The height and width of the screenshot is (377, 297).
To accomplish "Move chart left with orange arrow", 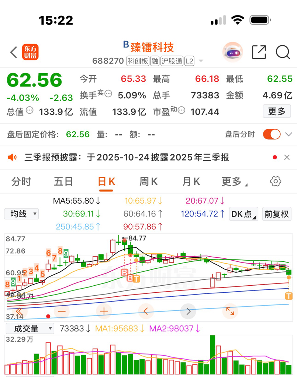I will point(146,311).
